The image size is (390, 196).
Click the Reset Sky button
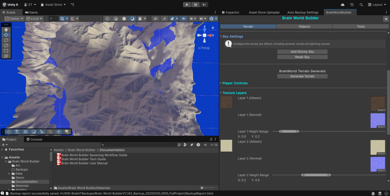pos(302,57)
